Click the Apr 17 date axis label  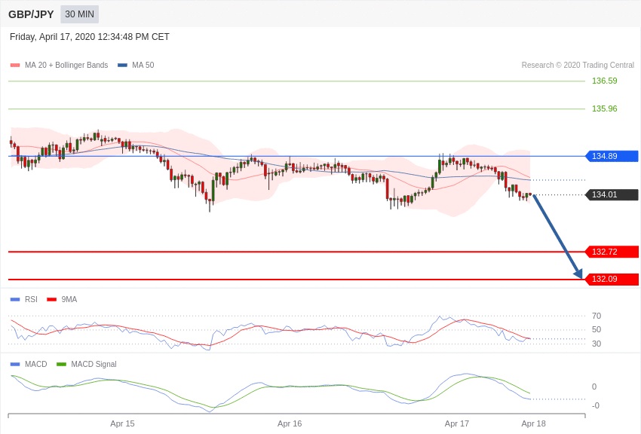[x=457, y=423]
